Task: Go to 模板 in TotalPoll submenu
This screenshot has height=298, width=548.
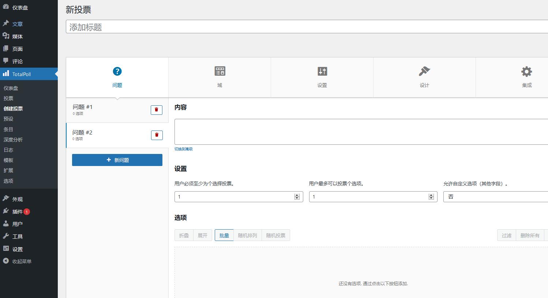Action: tap(8, 160)
